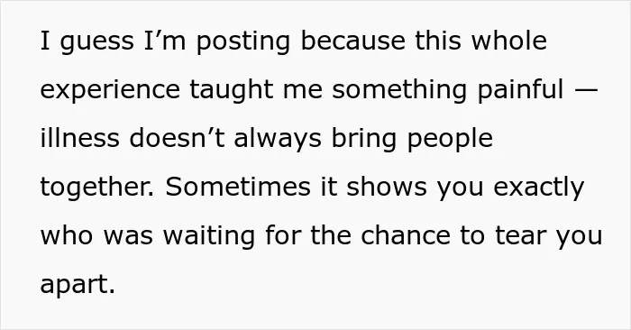
Task: Click the word "chance"
Action: (x=406, y=235)
